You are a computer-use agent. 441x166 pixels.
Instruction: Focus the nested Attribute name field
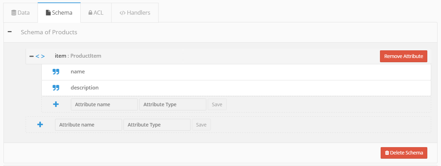[x=104, y=104]
